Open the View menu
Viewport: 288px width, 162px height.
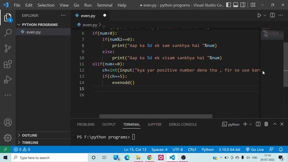(x=64, y=5)
